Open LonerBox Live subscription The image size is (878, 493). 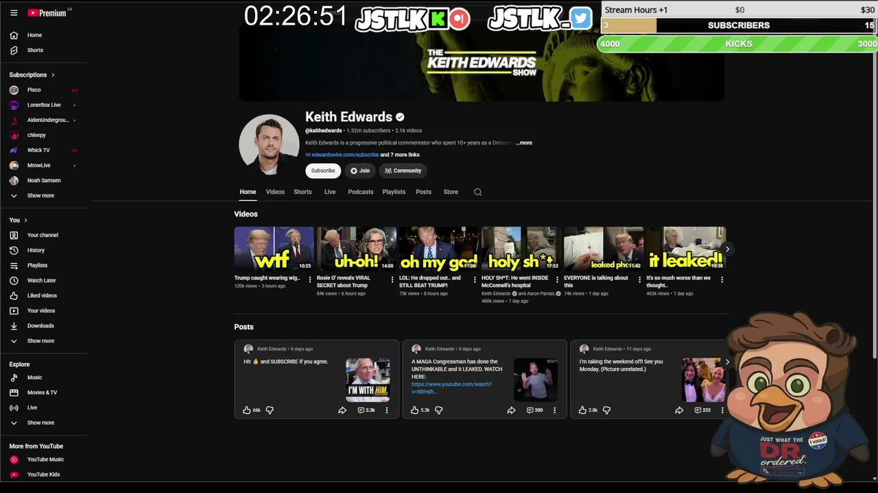[44, 105]
